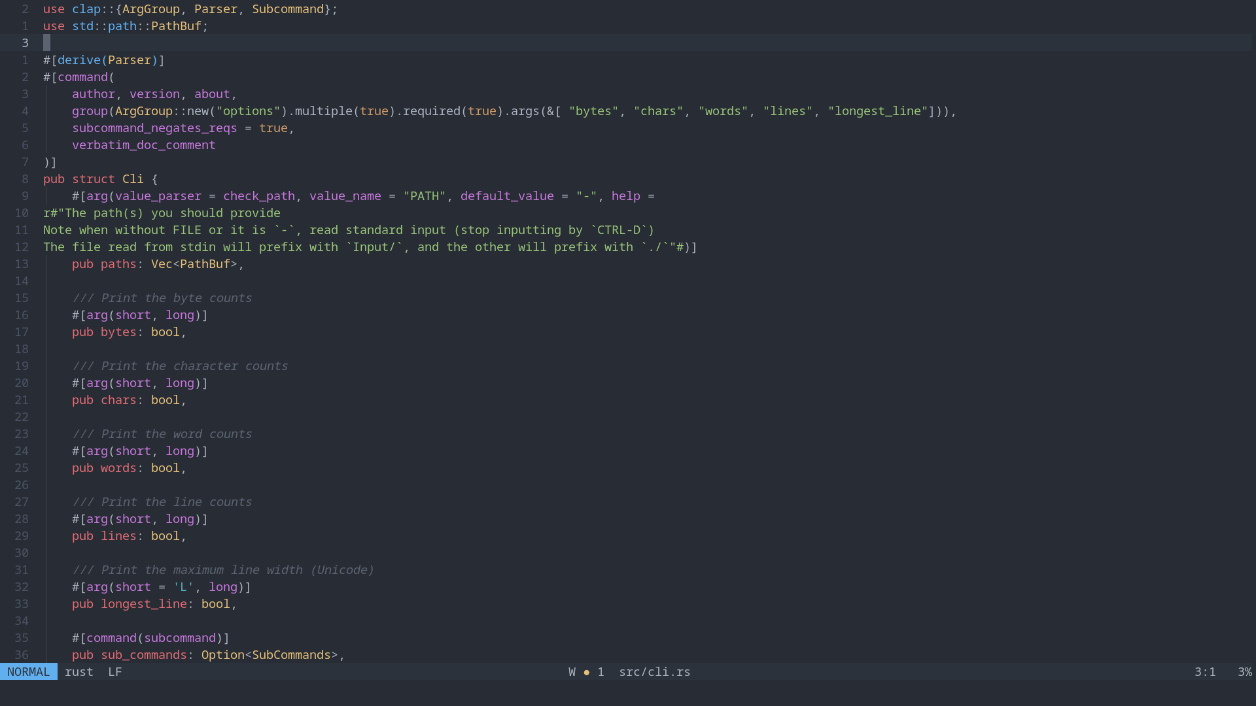Screen dimensions: 1256x706
Task: Click 'PathBuf' in the std import line
Action: click(x=176, y=26)
